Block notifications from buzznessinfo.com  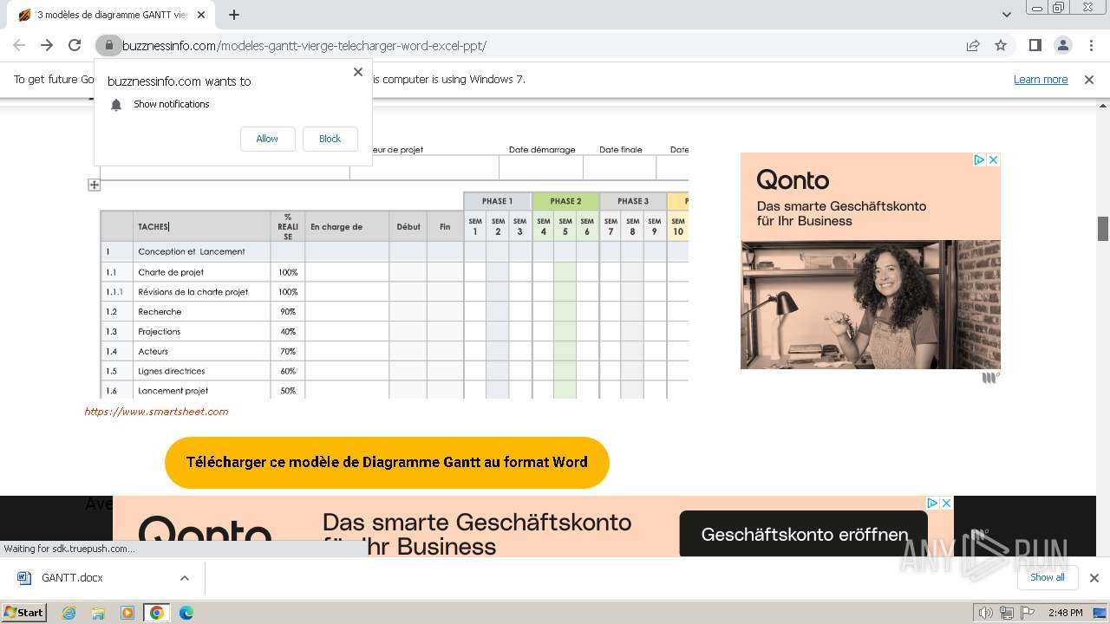pos(330,139)
